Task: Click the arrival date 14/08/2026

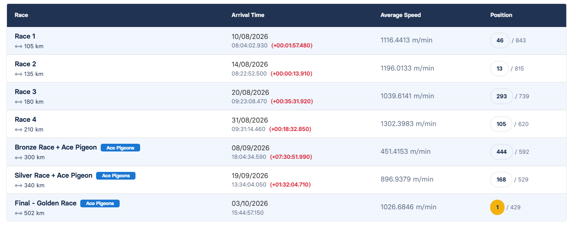Action: (250, 64)
